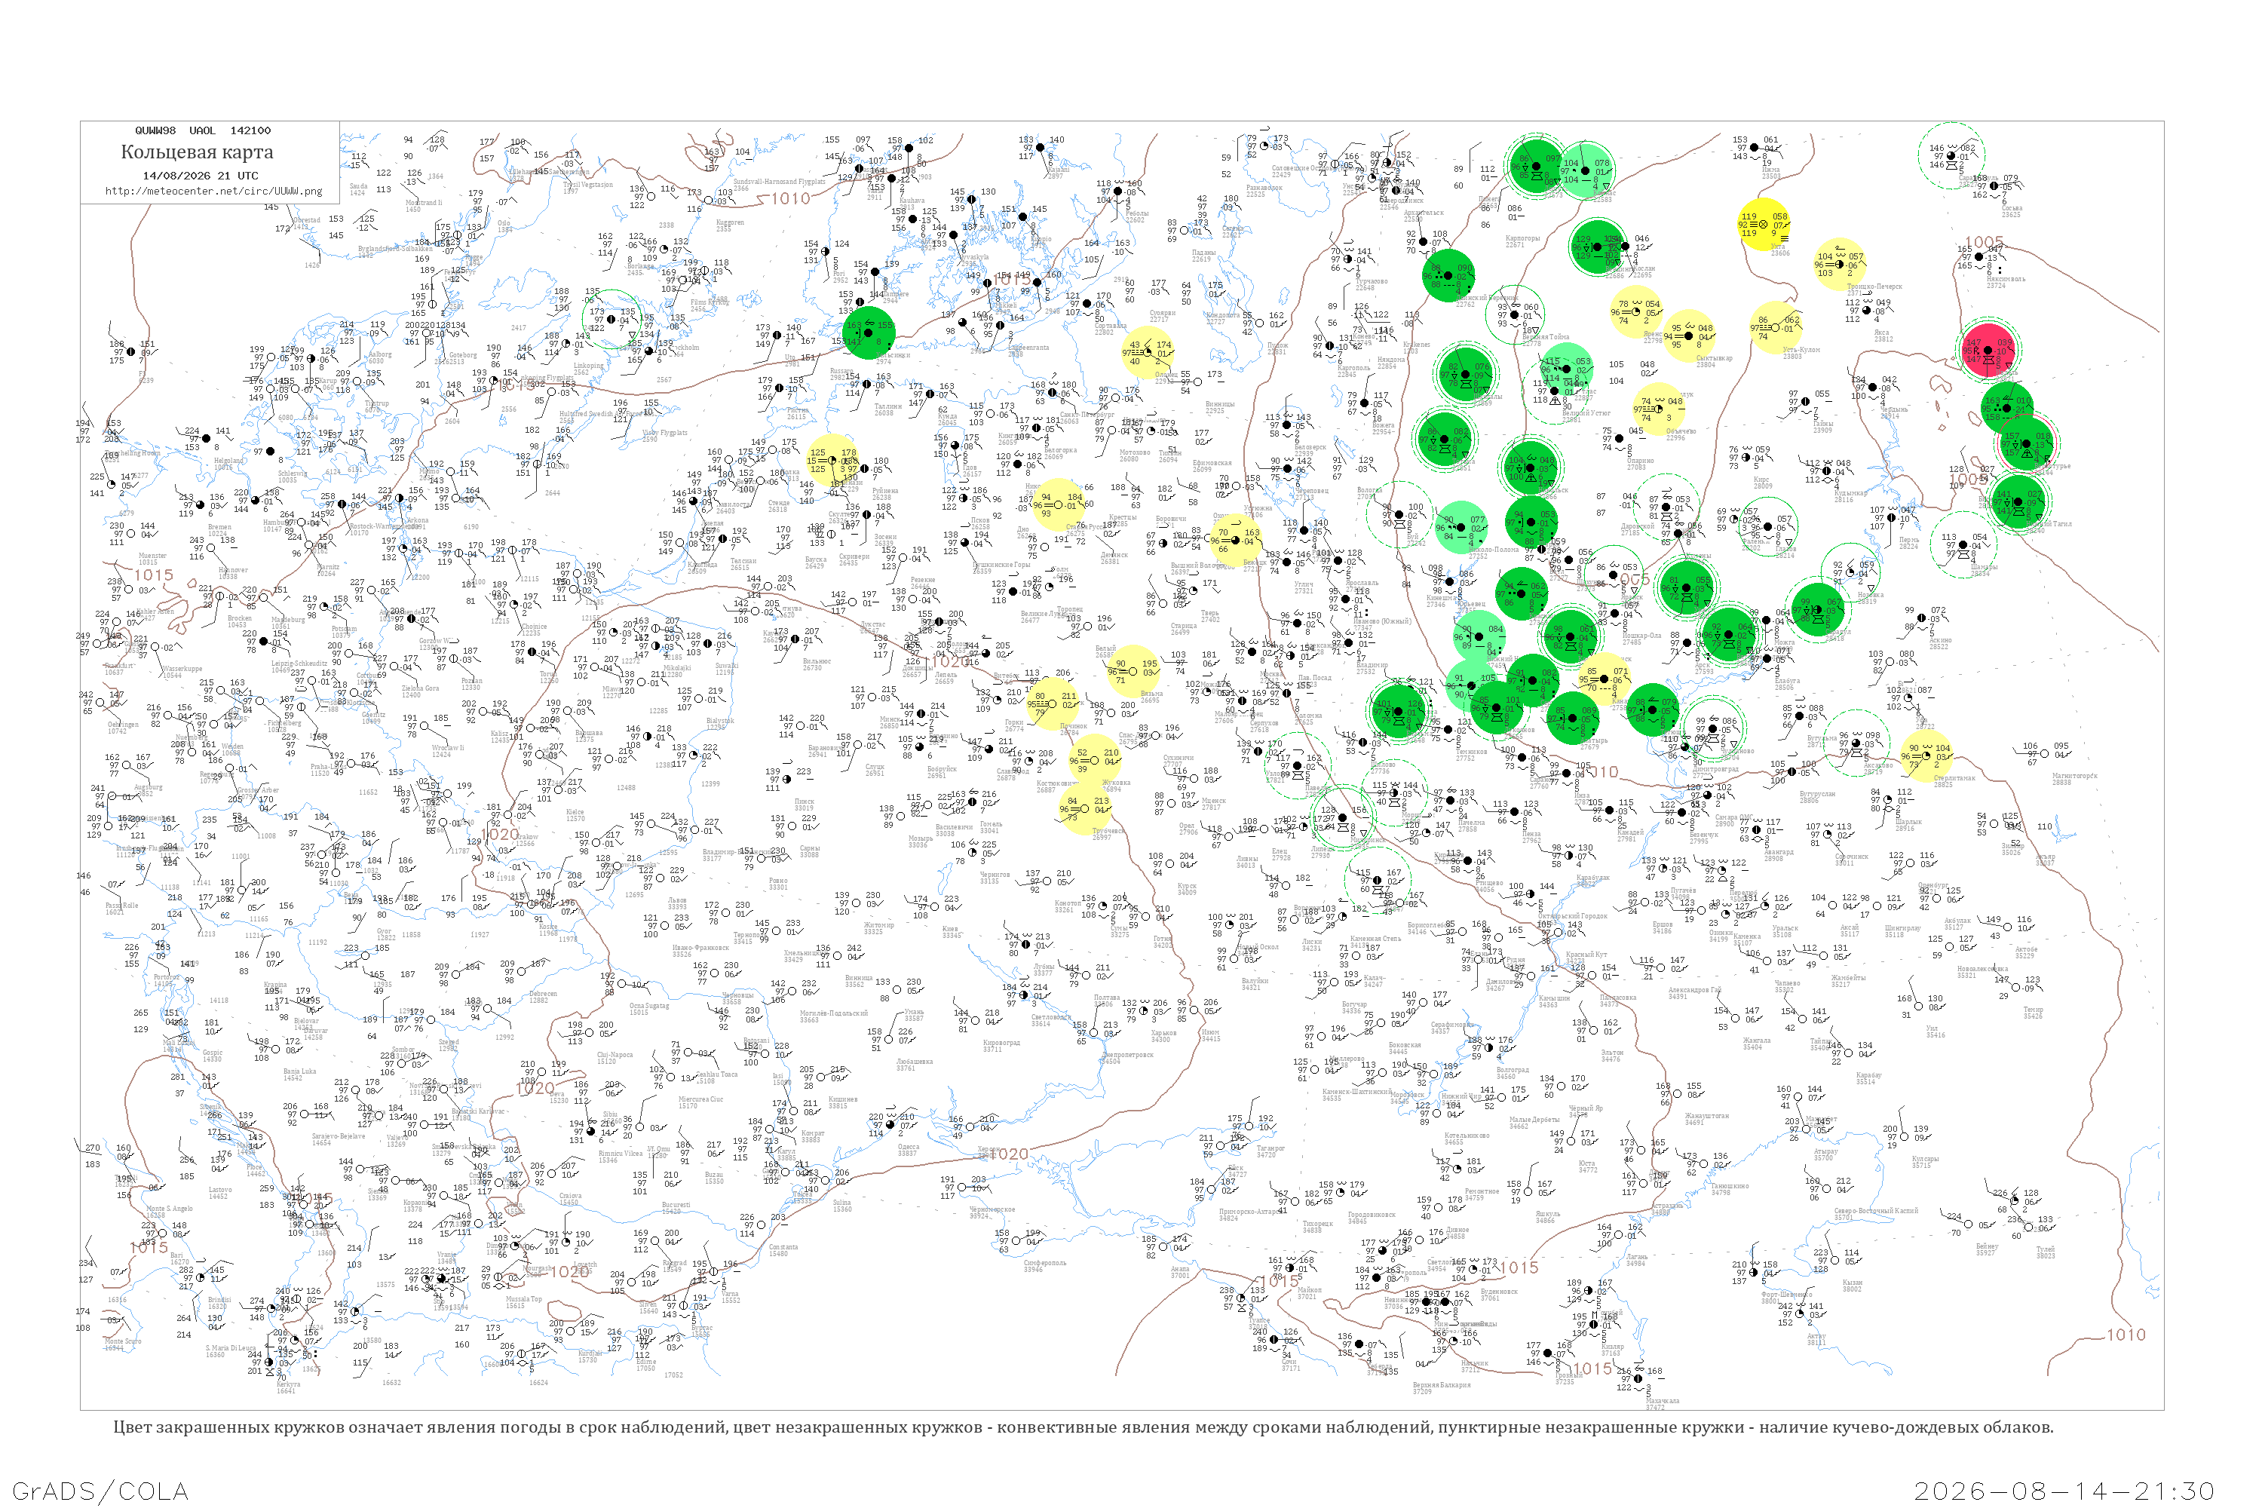Click the 'GrADS/COLA' credit text
The image size is (2262, 1508).
pyautogui.click(x=100, y=1491)
